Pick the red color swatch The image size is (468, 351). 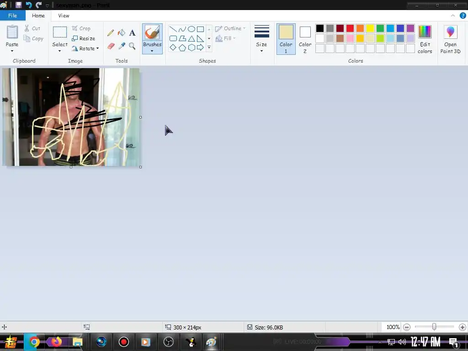click(350, 28)
